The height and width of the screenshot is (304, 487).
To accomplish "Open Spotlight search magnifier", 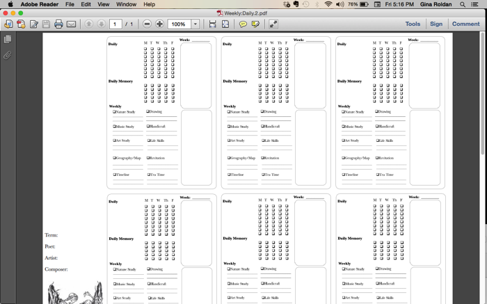I will (463, 4).
